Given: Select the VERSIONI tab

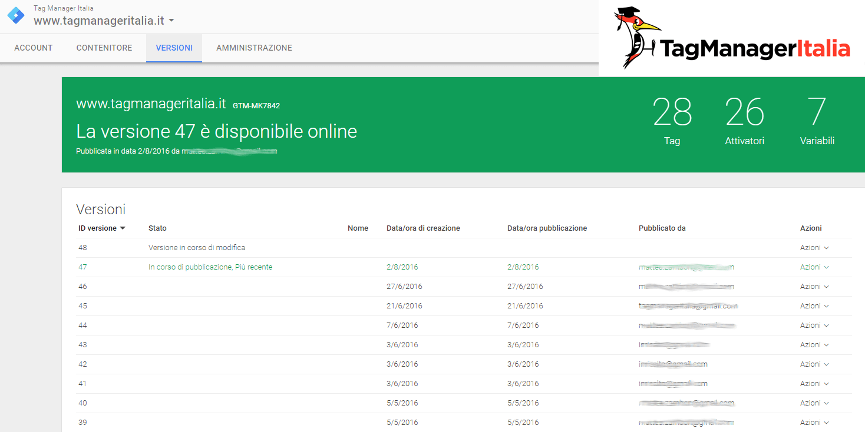Looking at the screenshot, I should 174,48.
